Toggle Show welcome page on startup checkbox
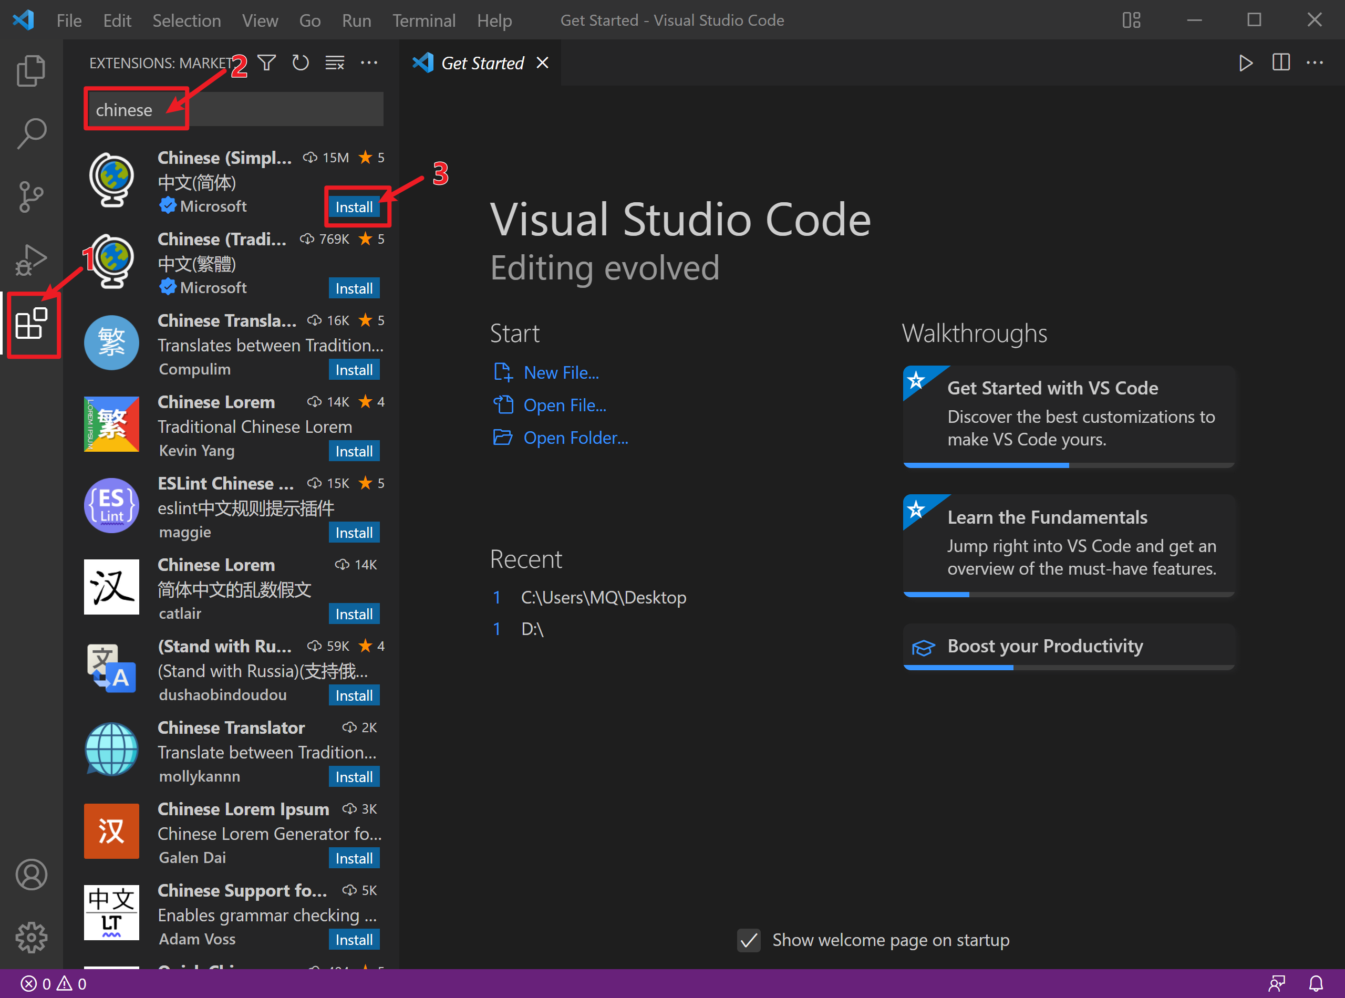The image size is (1345, 998). 749,941
